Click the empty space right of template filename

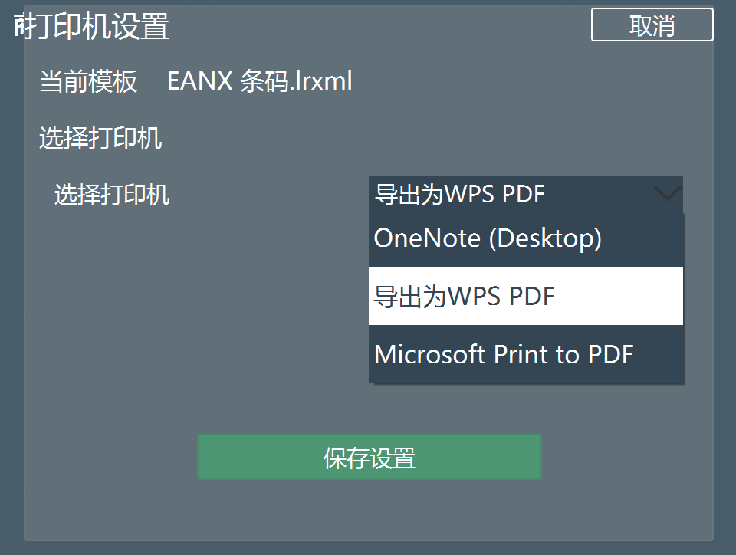[x=516, y=81]
